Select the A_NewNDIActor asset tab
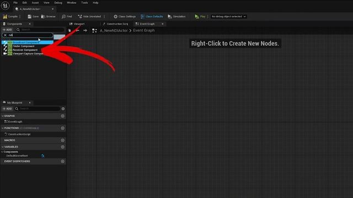Image resolution: width=353 pixels, height=198 pixels. (x=30, y=9)
